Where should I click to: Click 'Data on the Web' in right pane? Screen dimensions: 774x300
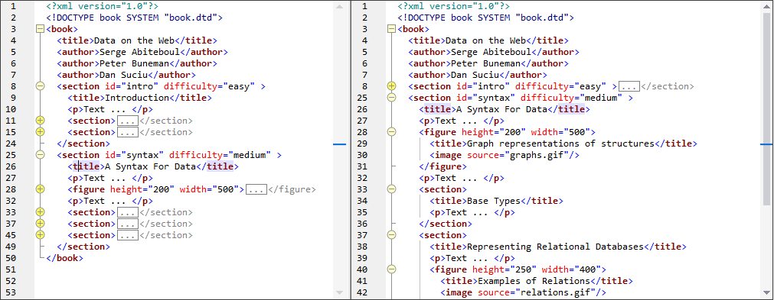485,40
